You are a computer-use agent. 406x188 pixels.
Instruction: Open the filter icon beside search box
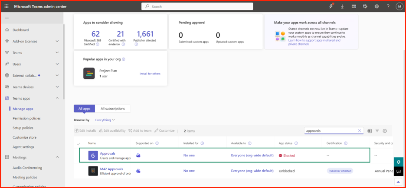pyautogui.click(x=377, y=131)
